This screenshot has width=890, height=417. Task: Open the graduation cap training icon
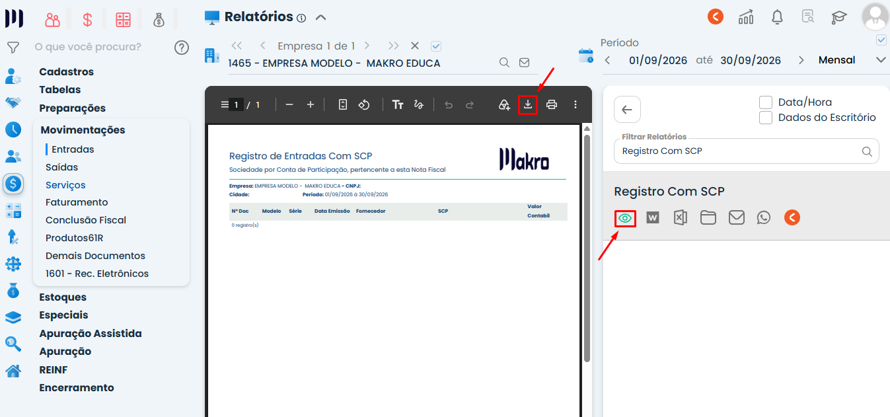click(x=839, y=17)
